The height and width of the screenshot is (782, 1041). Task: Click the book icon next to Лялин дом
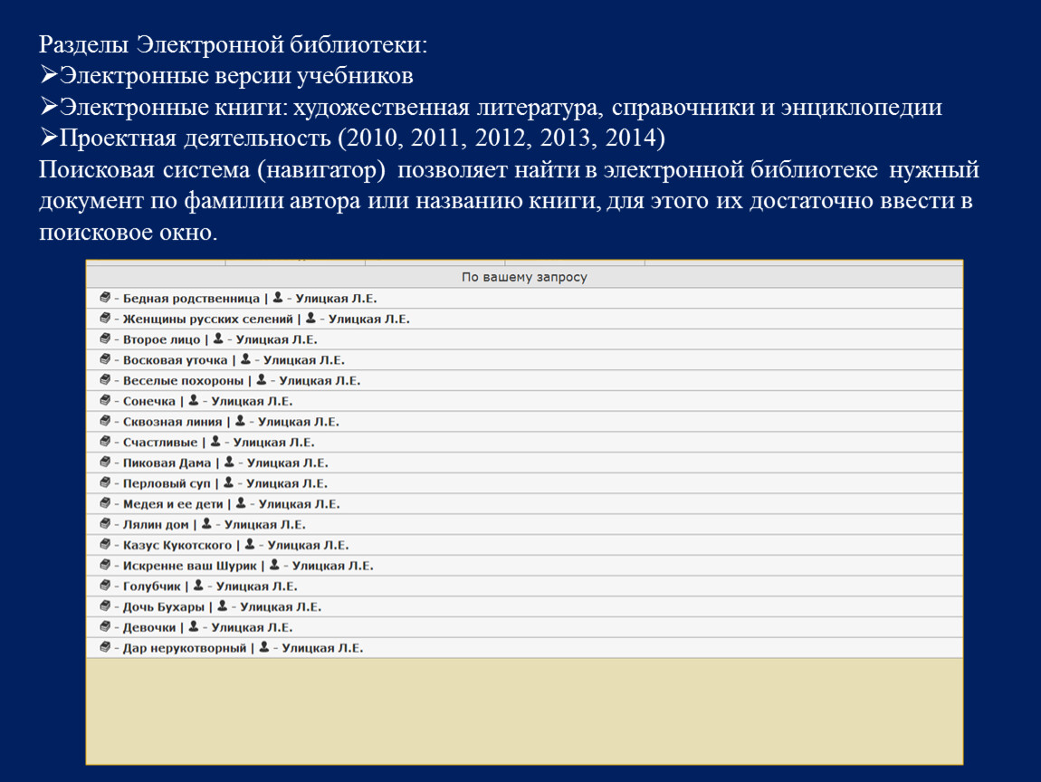coord(105,524)
